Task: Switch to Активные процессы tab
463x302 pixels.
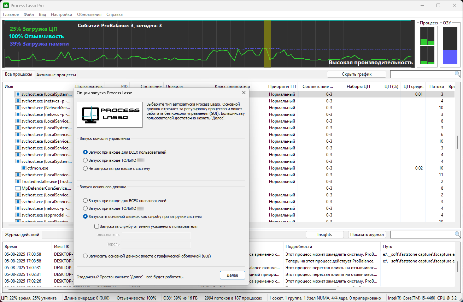Action: click(x=56, y=75)
